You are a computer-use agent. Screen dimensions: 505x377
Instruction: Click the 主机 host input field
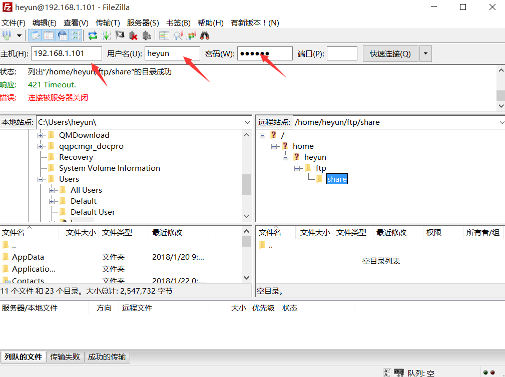[67, 53]
